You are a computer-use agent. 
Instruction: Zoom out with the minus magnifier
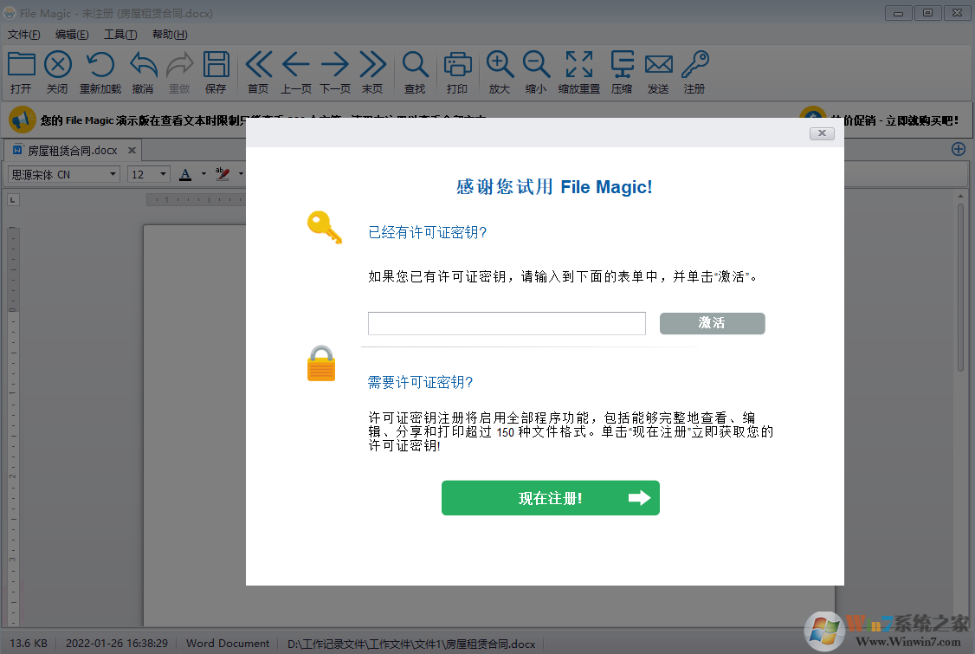[x=536, y=64]
